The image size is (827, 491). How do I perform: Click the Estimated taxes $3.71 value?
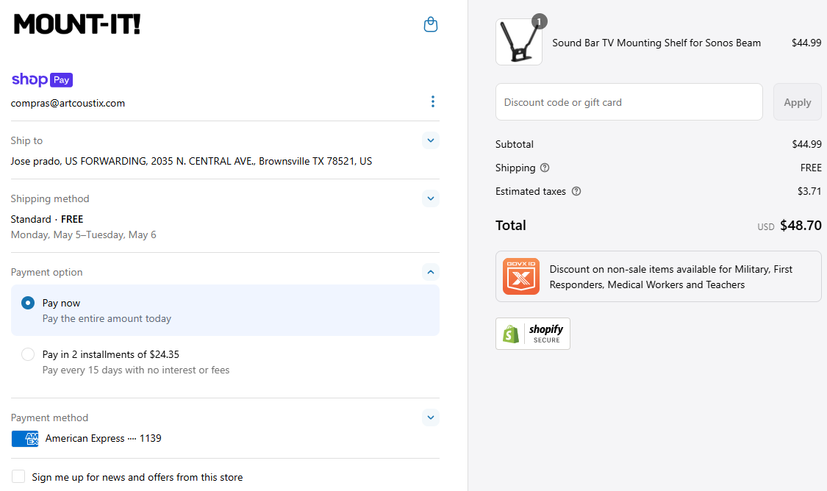[x=809, y=191]
